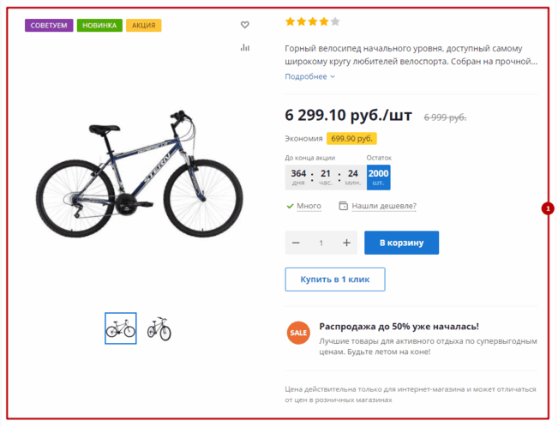Select the first bicycle thumbnail

(120, 328)
